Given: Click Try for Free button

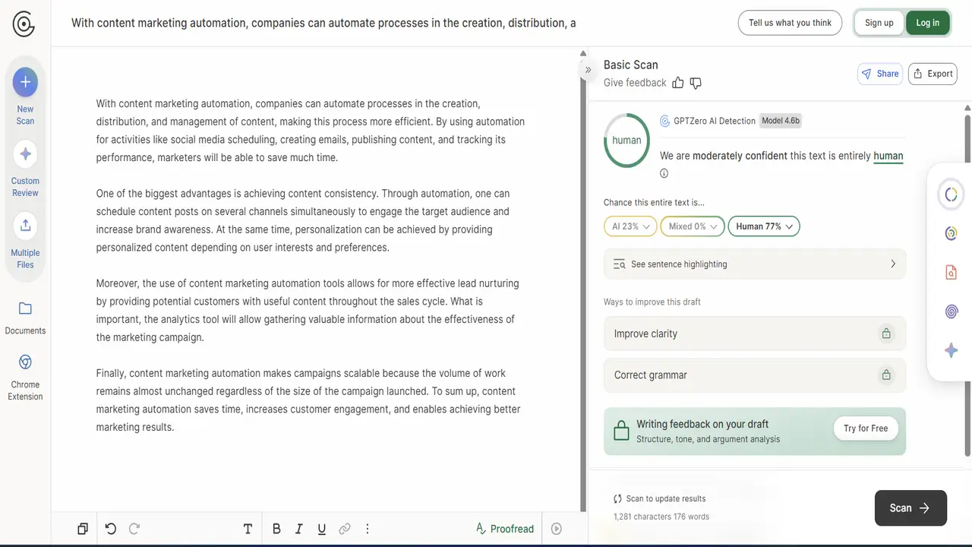Looking at the screenshot, I should [866, 428].
